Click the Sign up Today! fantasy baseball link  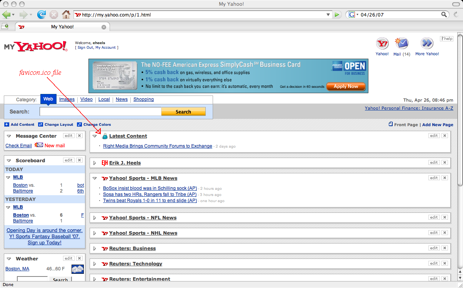[45, 243]
